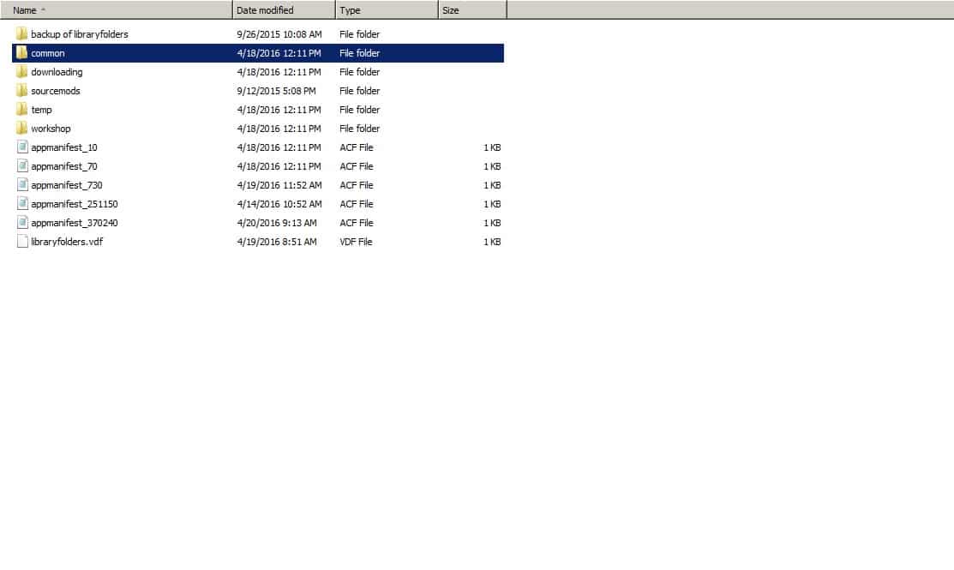Screen dimensions: 954x570
Task: Click the sourcemods date 9/12/2015 5:08 PM
Action: coord(276,91)
